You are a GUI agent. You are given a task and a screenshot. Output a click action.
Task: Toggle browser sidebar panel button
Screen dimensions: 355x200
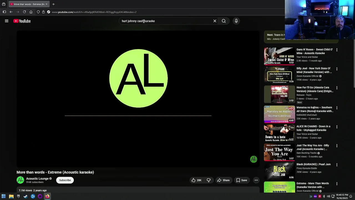coord(4,12)
